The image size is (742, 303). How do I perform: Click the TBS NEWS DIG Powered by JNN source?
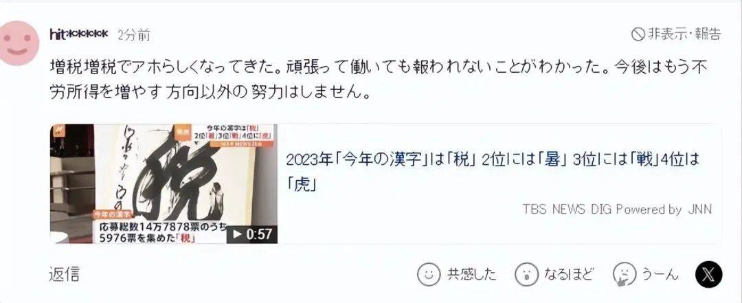click(617, 209)
